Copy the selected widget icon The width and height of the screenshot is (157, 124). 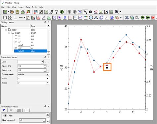[132, 18]
